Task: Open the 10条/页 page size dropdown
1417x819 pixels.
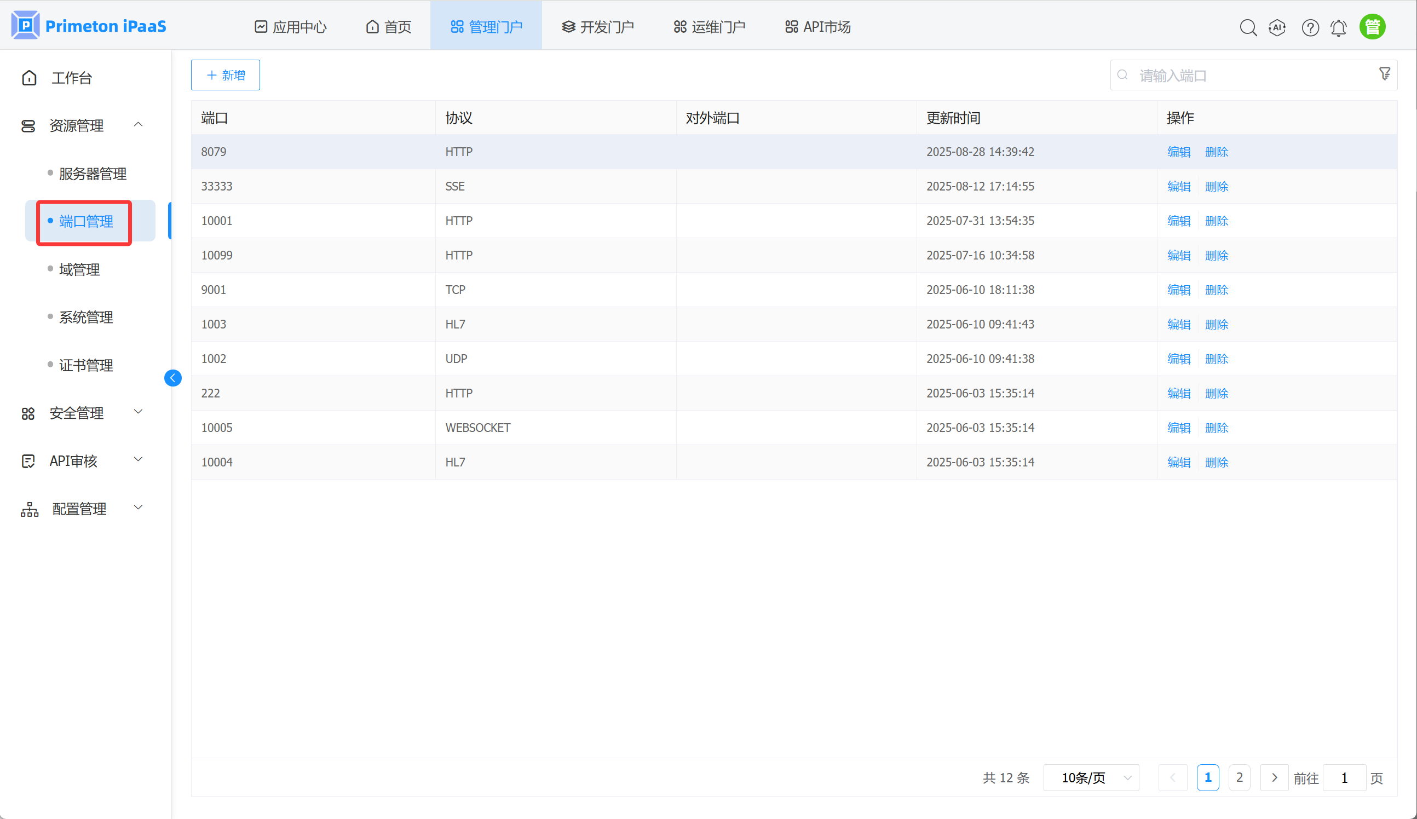Action: pyautogui.click(x=1091, y=777)
